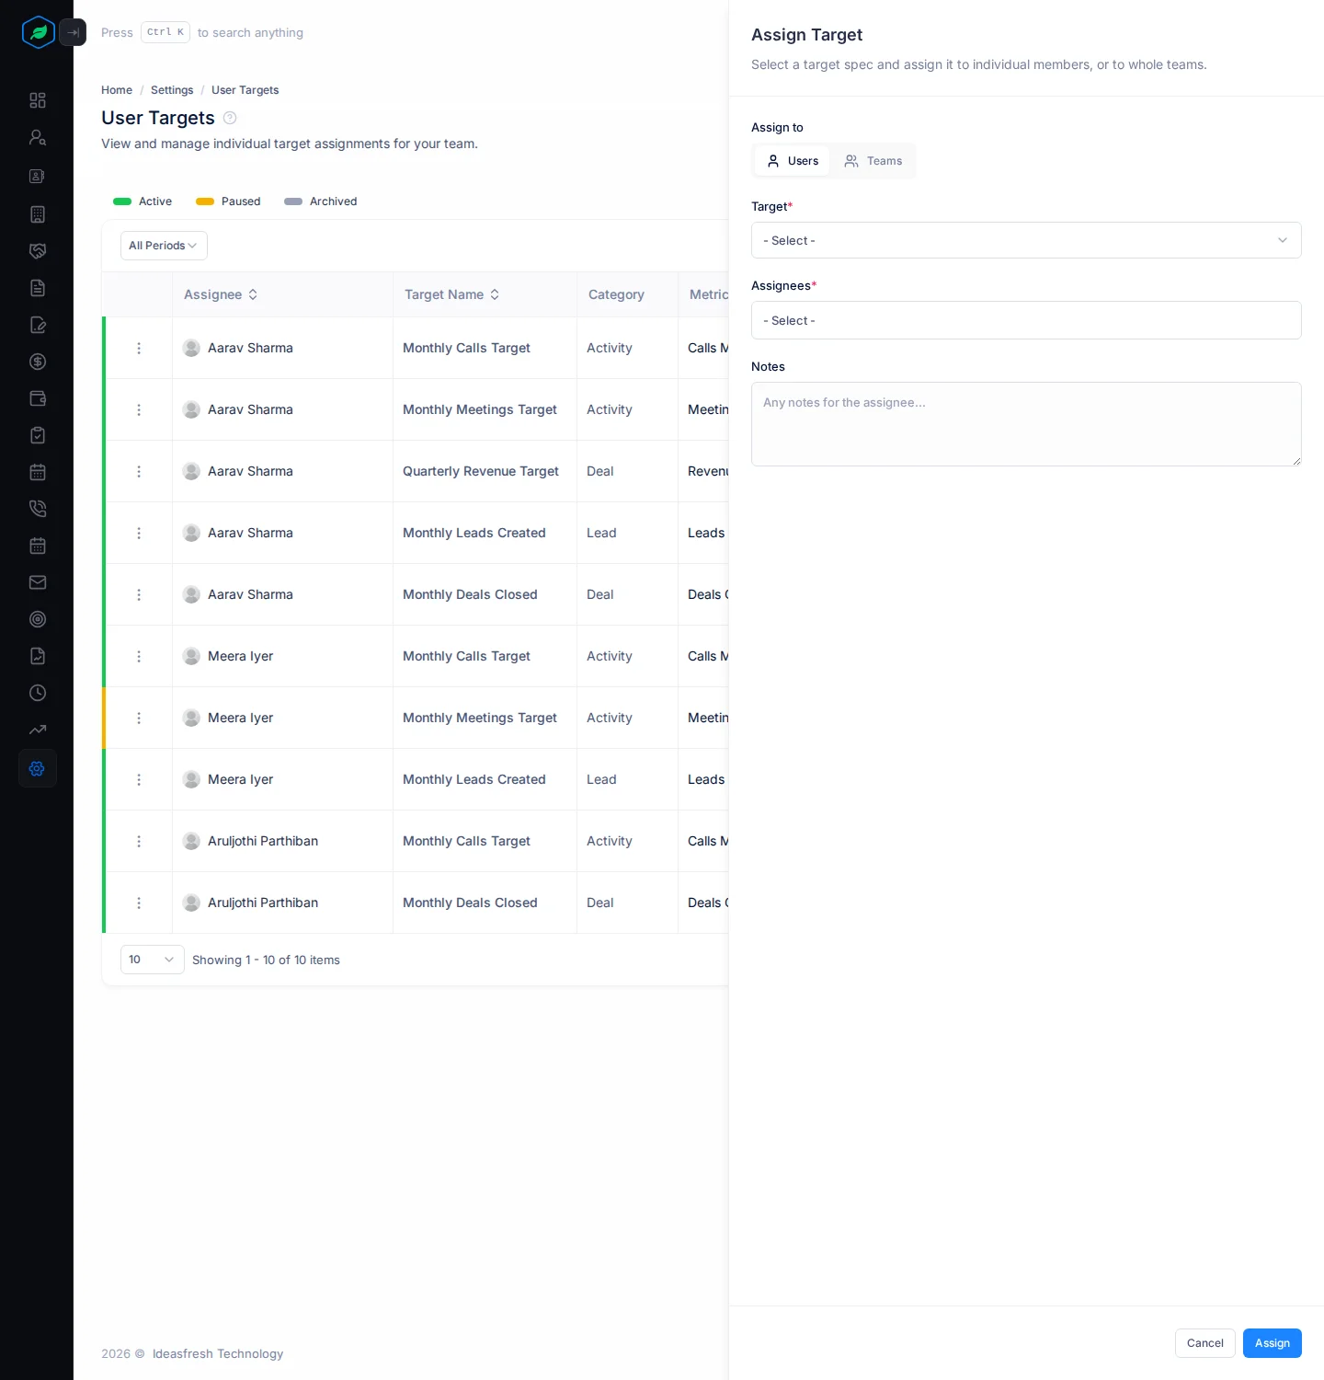1324x1380 pixels.
Task: Click the help icon beside User Targets title
Action: [230, 118]
